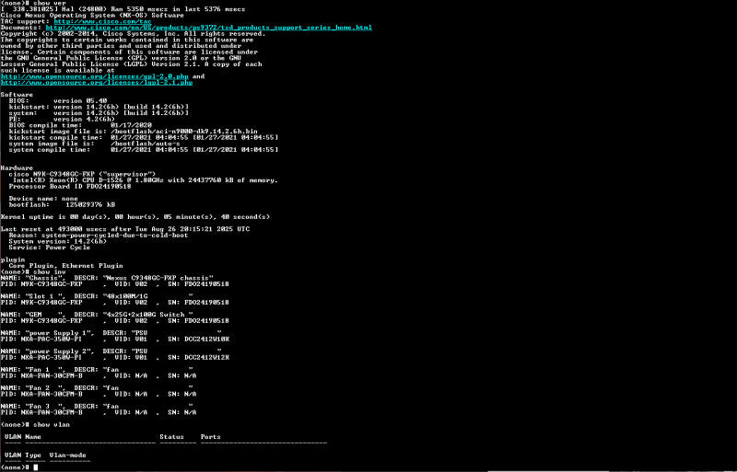Click the 'PE: version 4.2(6h)' line

coord(62,120)
